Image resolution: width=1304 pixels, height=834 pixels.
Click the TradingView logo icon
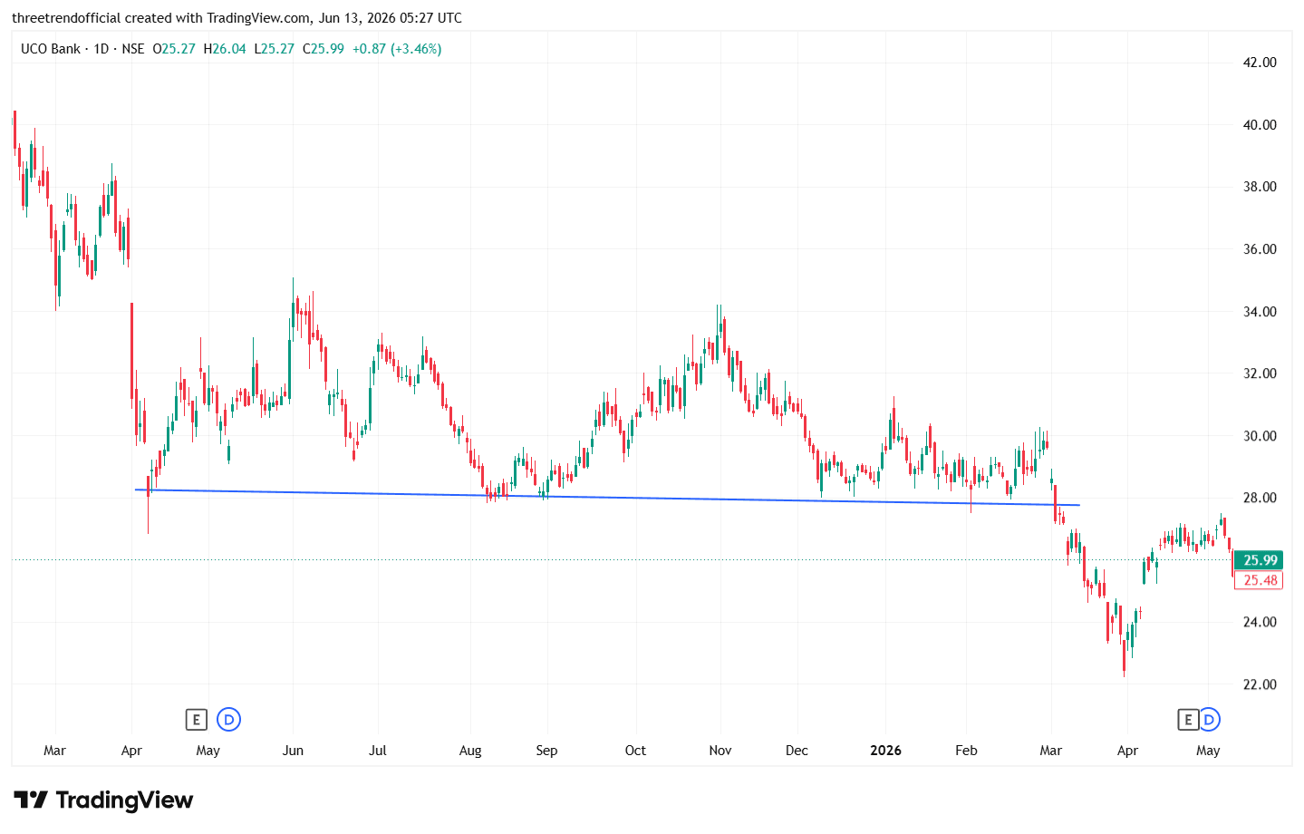coord(31,800)
